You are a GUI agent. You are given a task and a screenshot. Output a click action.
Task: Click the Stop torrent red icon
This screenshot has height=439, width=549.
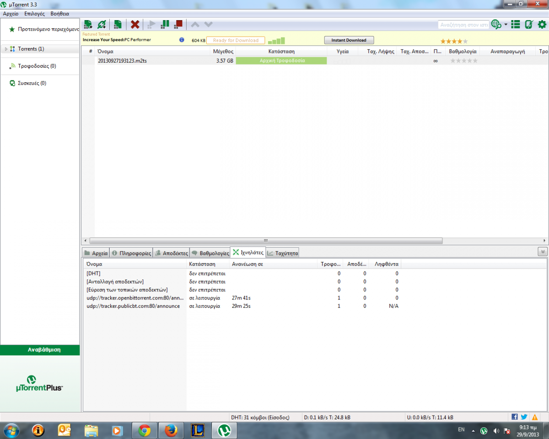pos(178,24)
